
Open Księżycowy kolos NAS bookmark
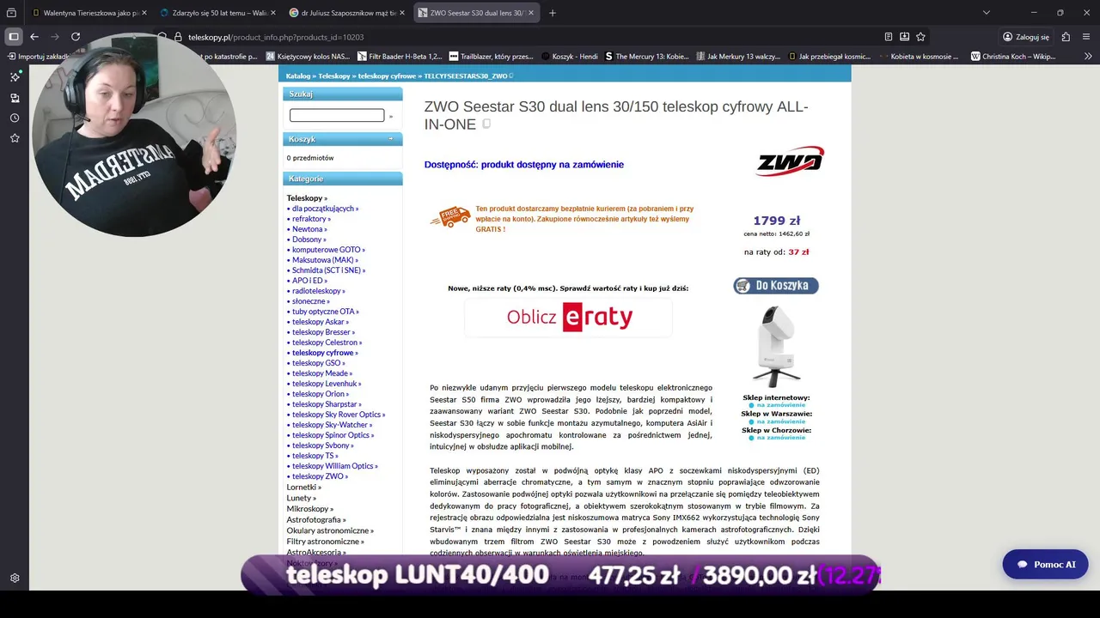(308, 57)
